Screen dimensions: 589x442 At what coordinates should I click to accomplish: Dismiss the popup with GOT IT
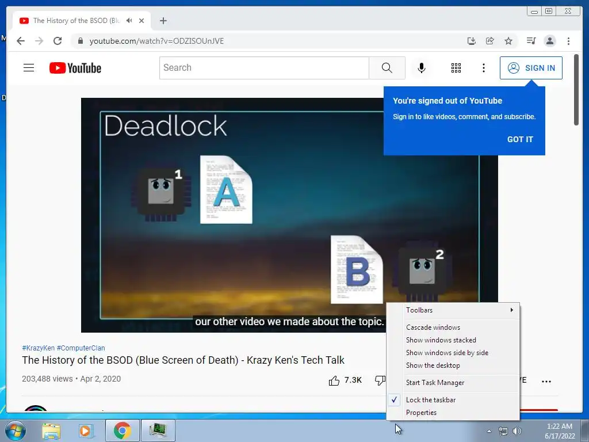pos(520,139)
